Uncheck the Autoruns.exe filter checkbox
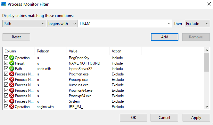The height and width of the screenshot is (125, 213). [x=6, y=85]
